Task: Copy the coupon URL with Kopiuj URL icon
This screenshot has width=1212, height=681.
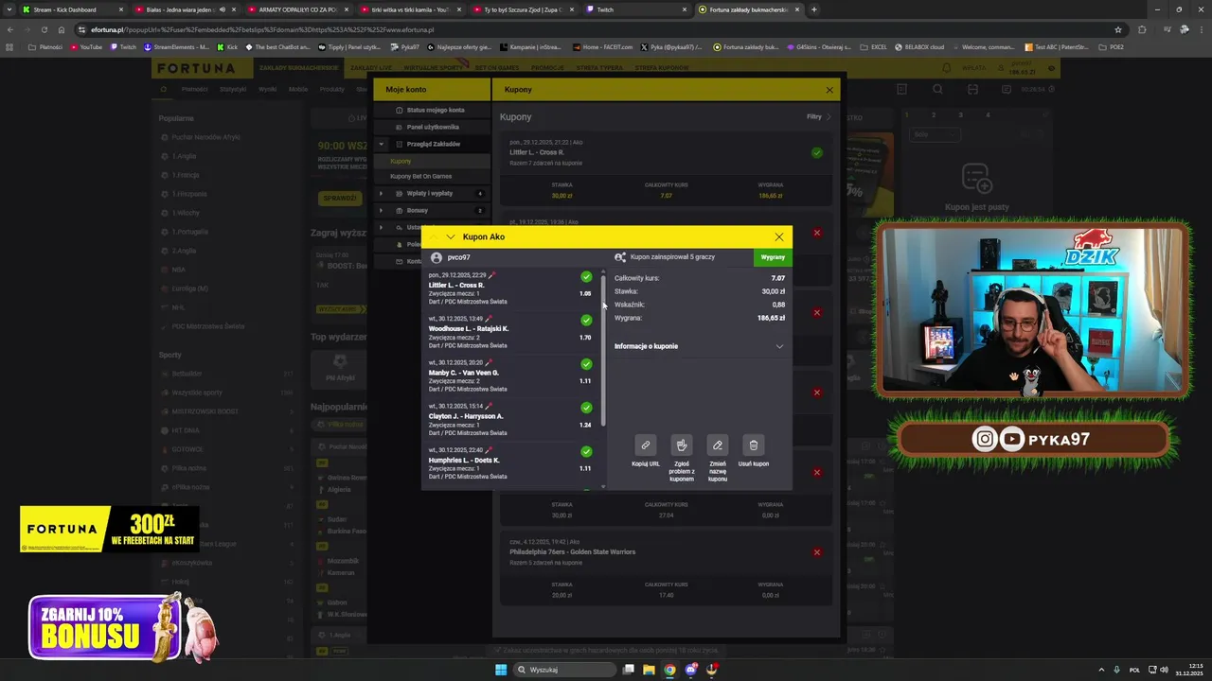Action: 645,445
